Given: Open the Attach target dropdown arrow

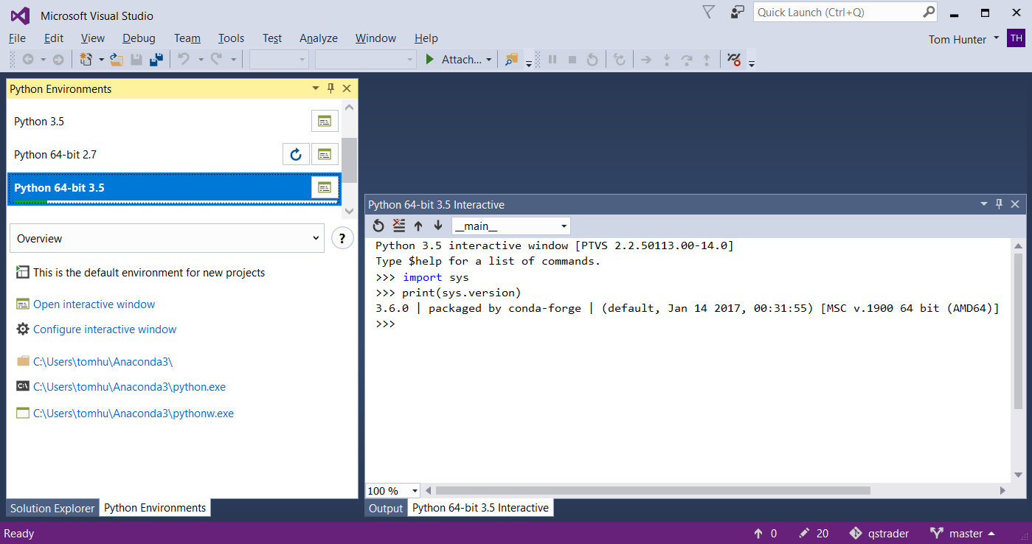Looking at the screenshot, I should (489, 60).
